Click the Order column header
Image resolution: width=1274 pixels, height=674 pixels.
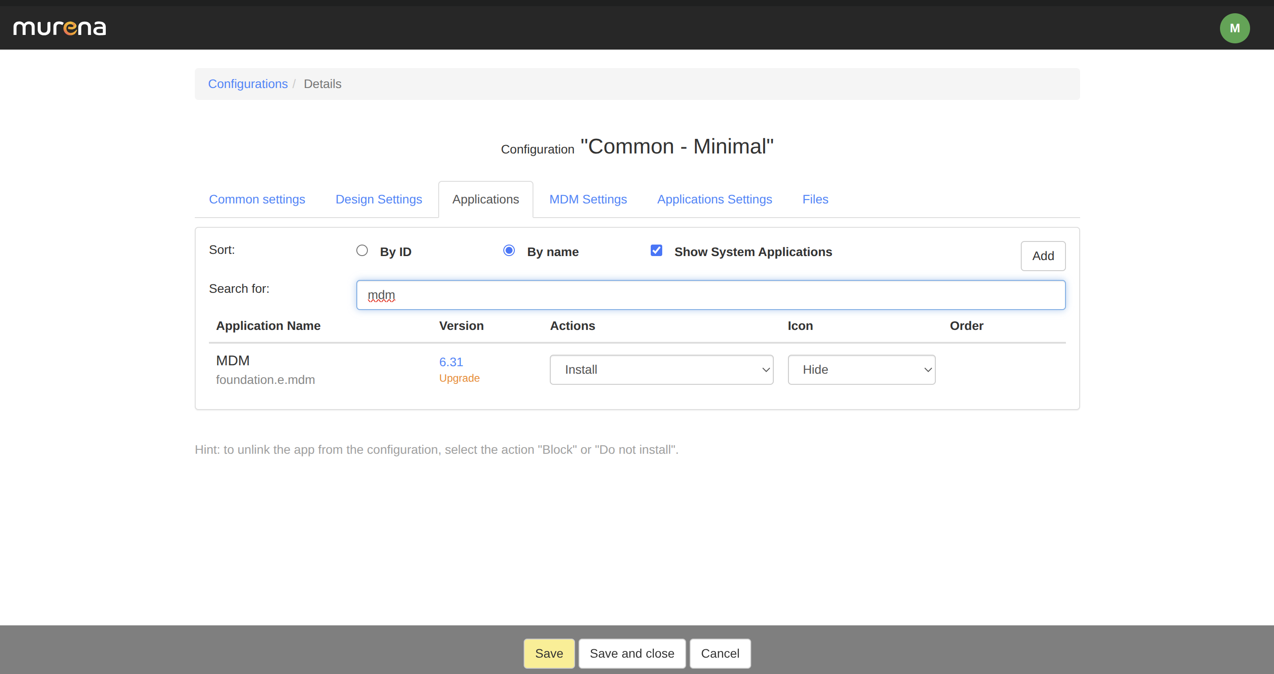[x=966, y=326]
